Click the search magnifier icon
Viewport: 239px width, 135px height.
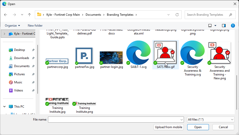click(230, 15)
